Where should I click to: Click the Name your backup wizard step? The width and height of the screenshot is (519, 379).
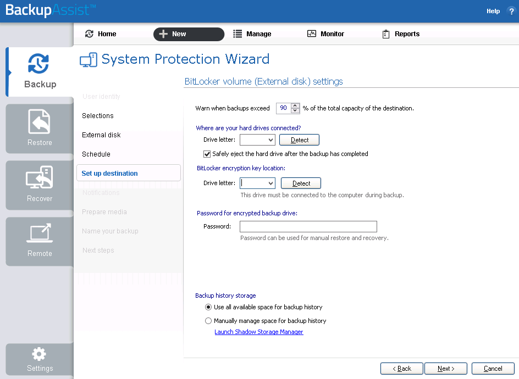point(110,231)
